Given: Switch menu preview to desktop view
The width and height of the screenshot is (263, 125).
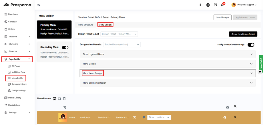Looking at the screenshot, I should click(54, 98).
